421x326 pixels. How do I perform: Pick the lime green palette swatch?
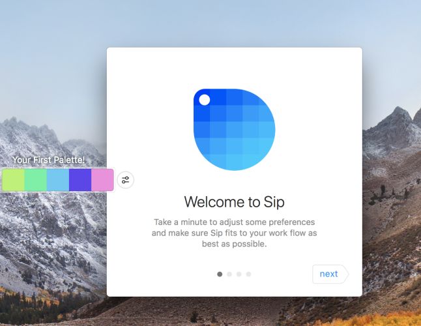tap(13, 180)
